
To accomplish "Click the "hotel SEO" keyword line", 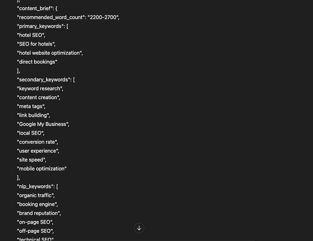I will (x=31, y=35).
